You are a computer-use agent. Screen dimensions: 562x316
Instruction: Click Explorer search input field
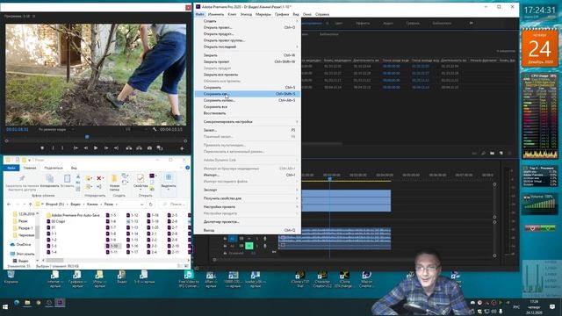174,205
